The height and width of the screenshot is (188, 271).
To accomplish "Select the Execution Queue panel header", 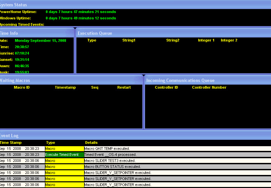I will coord(95,33).
